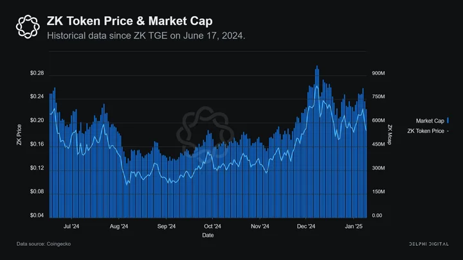Select the Jul '24 date axis label
Viewport: 463px width, 260px height.
71,227
